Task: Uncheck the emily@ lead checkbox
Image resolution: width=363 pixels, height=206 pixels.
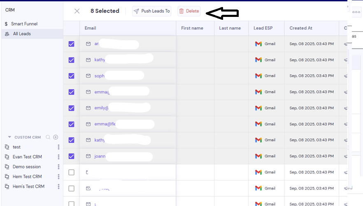Action: [x=71, y=108]
